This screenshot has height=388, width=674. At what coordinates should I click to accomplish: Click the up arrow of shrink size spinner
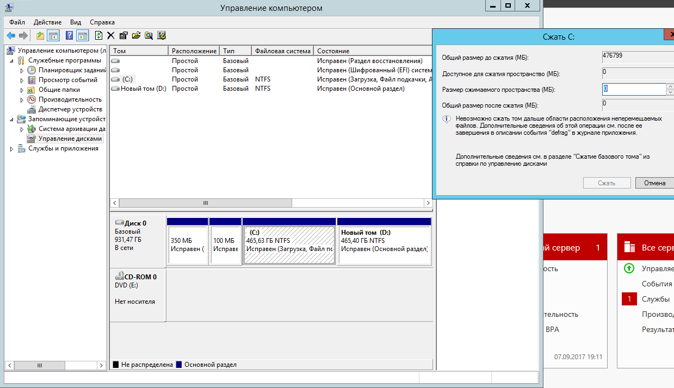point(670,86)
